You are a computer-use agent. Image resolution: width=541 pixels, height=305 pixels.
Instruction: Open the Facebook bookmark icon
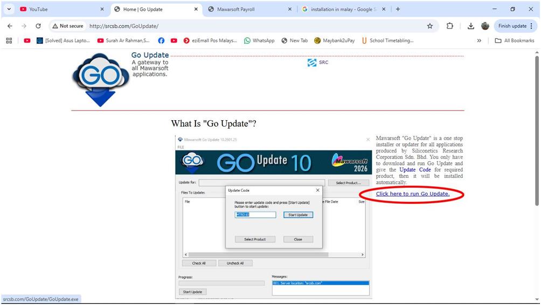tap(161, 40)
